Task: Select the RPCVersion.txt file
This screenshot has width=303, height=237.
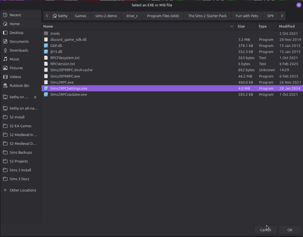Action: click(x=172, y=64)
